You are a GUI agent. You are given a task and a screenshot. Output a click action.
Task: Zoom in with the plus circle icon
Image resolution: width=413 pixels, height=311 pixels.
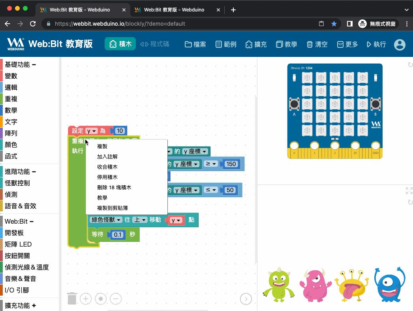pos(86,299)
